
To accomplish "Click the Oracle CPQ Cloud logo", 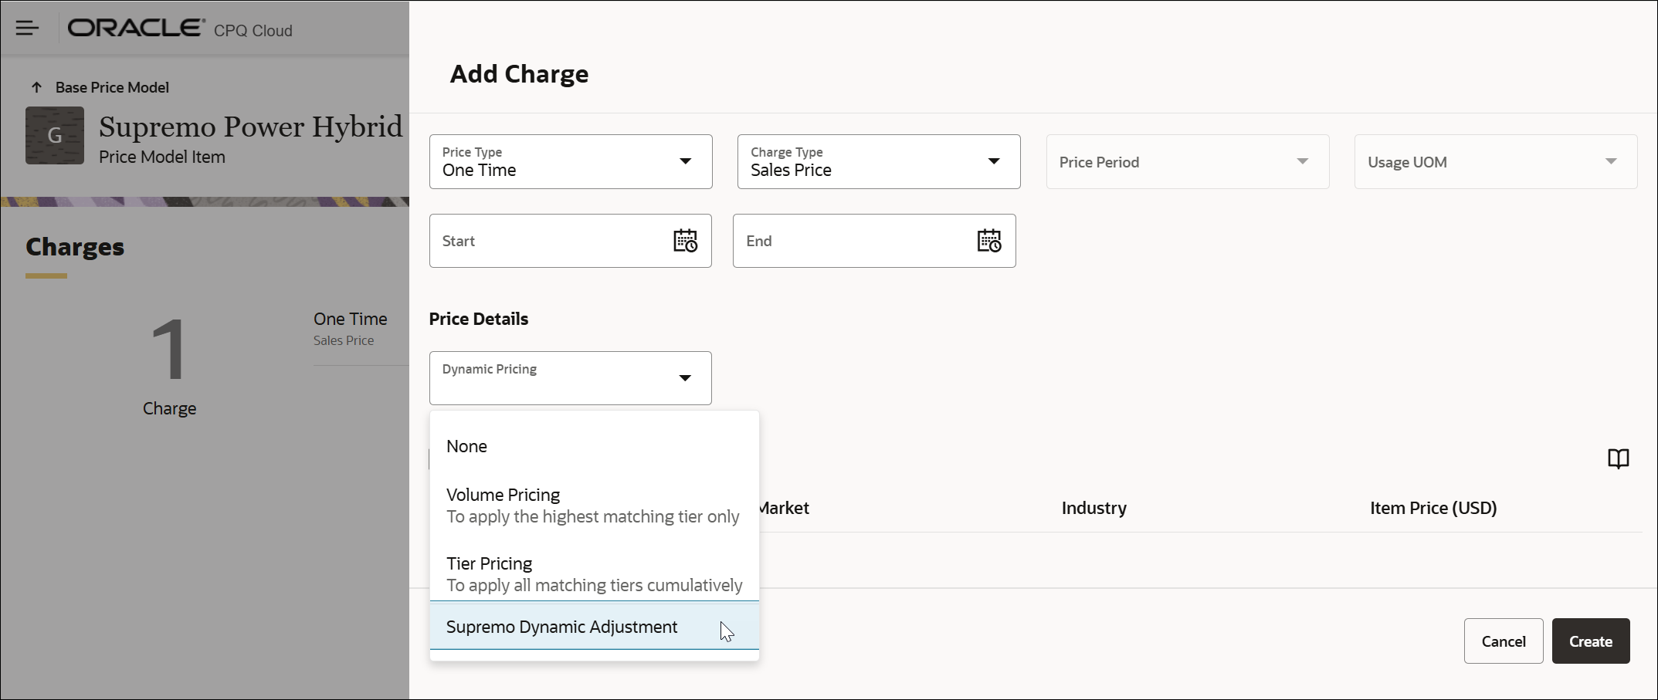I will (x=135, y=28).
